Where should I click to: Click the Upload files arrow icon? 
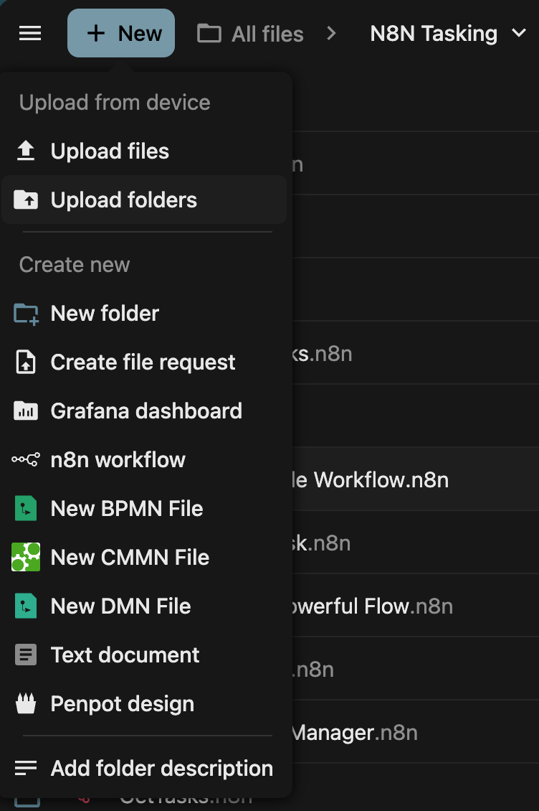[x=26, y=151]
